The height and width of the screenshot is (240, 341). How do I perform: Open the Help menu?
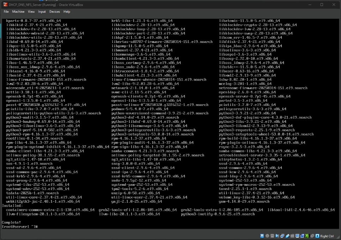[67, 12]
